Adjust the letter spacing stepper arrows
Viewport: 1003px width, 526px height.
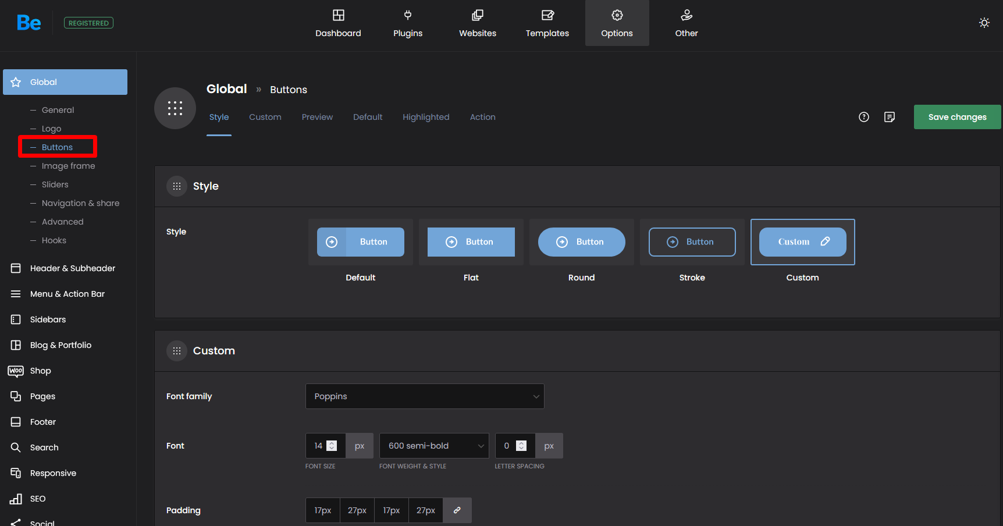point(521,446)
